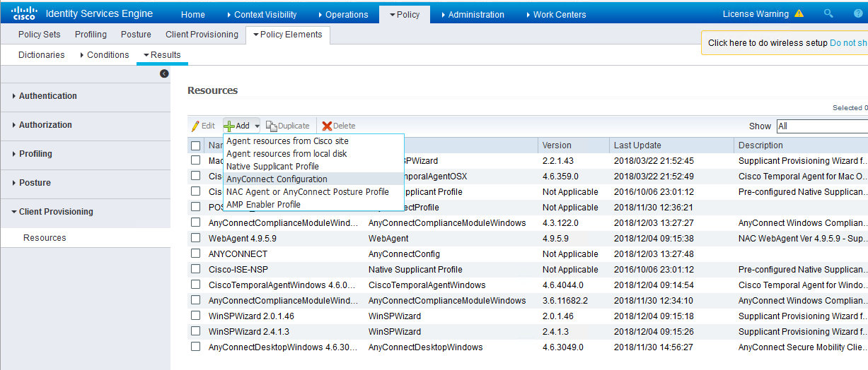The width and height of the screenshot is (868, 370).
Task: Choose AnyConnect Configuration option
Action: point(313,179)
